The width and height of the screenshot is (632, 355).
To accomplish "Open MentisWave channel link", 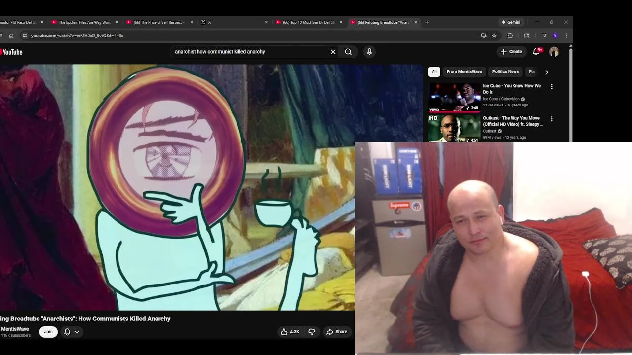I will [x=15, y=329].
